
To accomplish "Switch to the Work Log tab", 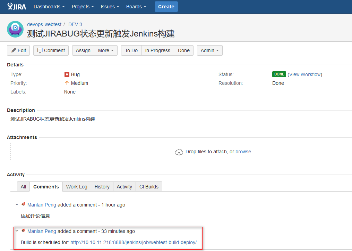I will point(77,187).
